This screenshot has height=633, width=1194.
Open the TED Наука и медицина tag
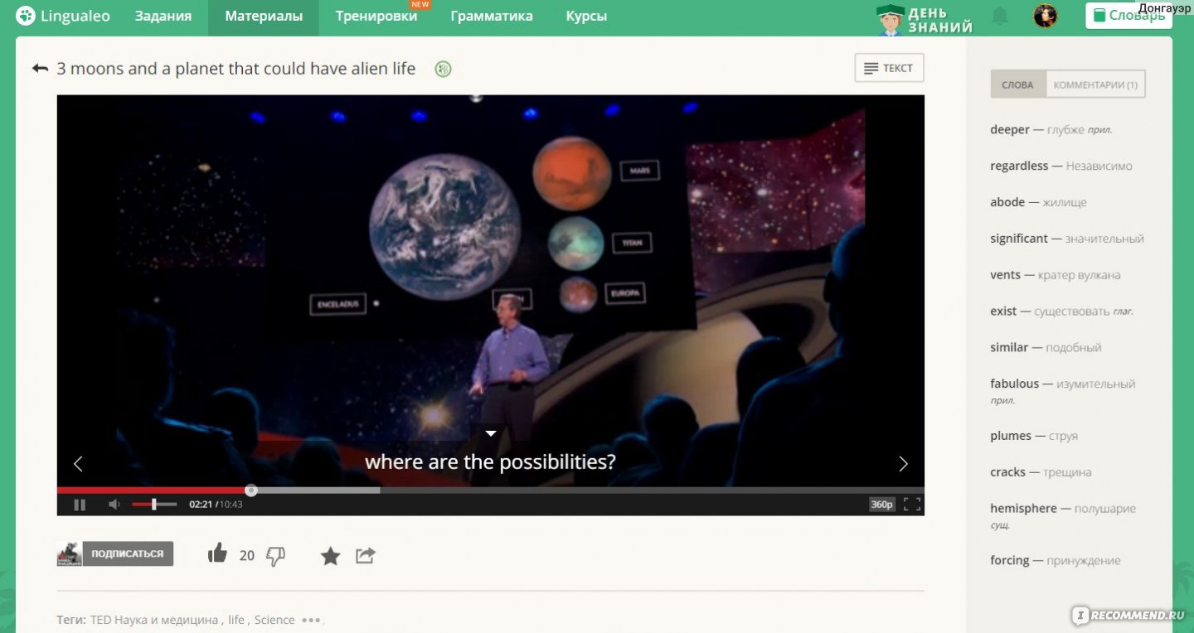click(x=154, y=620)
